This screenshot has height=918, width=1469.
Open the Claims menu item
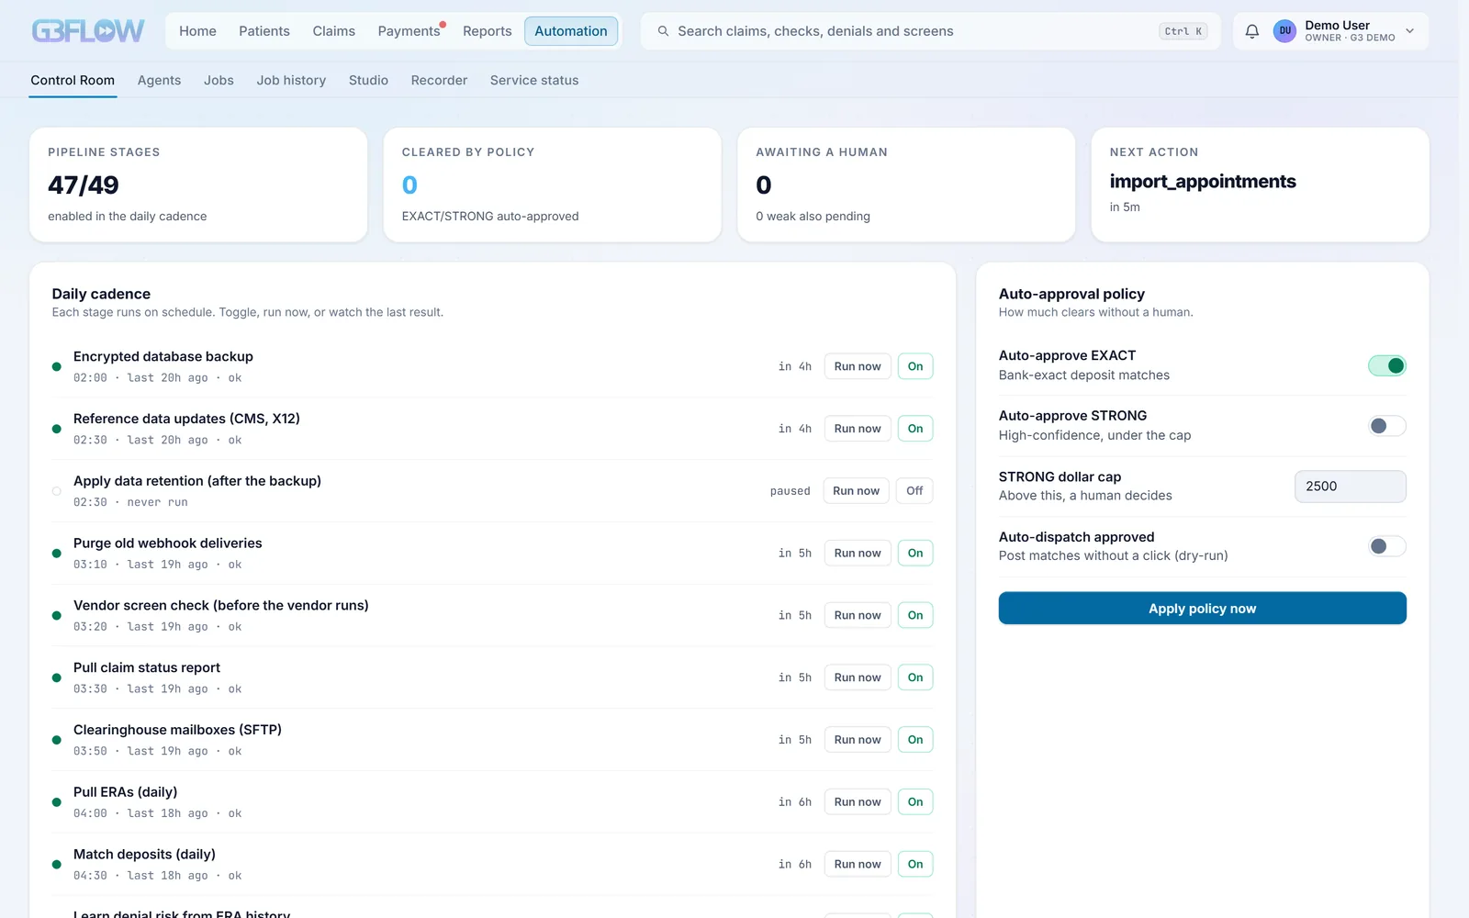pyautogui.click(x=333, y=31)
